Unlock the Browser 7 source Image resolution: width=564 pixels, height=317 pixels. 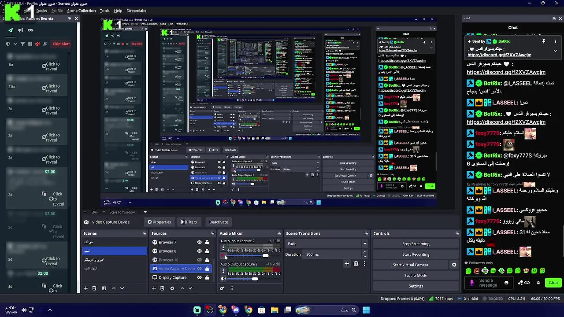pos(207,242)
